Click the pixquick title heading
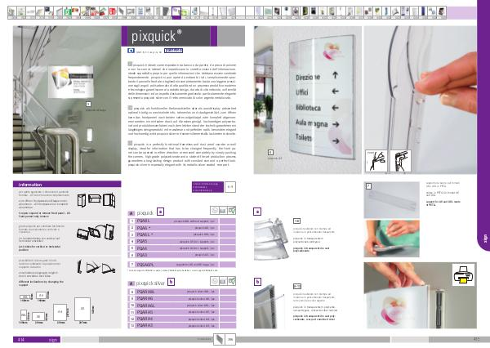 (x=156, y=36)
